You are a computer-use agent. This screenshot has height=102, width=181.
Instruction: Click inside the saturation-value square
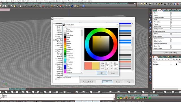click(x=101, y=44)
